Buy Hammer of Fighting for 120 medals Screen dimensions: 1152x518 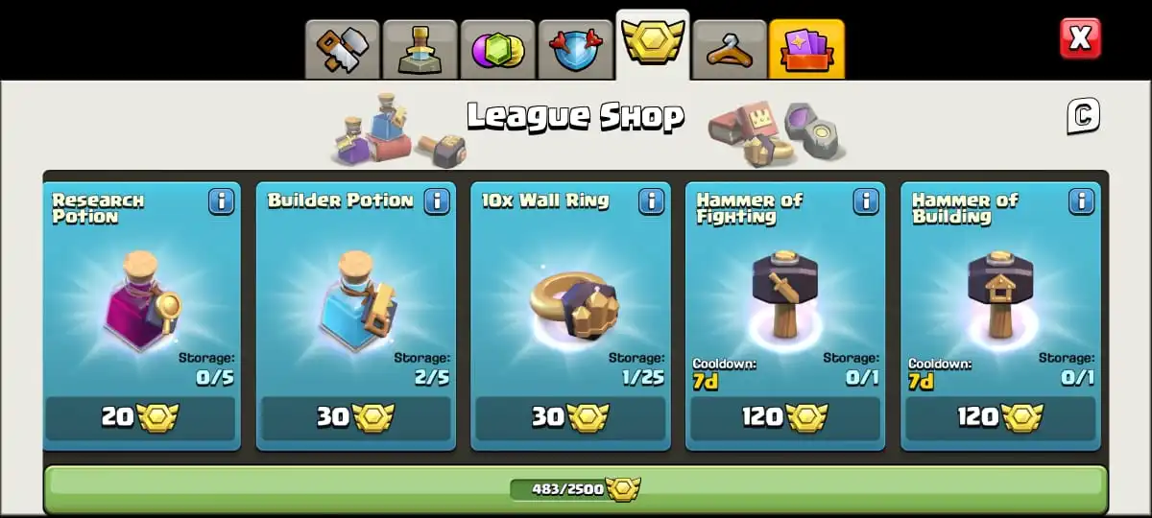(x=785, y=417)
